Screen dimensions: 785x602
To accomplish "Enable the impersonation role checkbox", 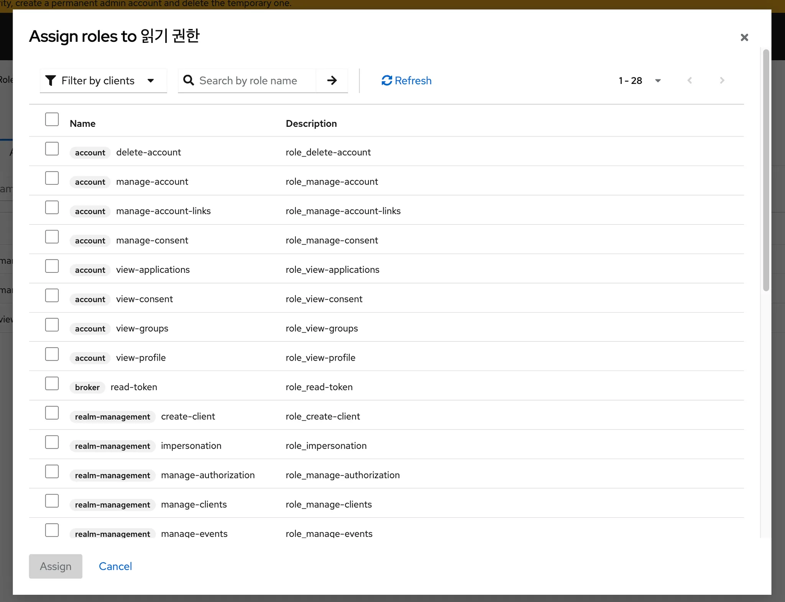I will (52, 443).
